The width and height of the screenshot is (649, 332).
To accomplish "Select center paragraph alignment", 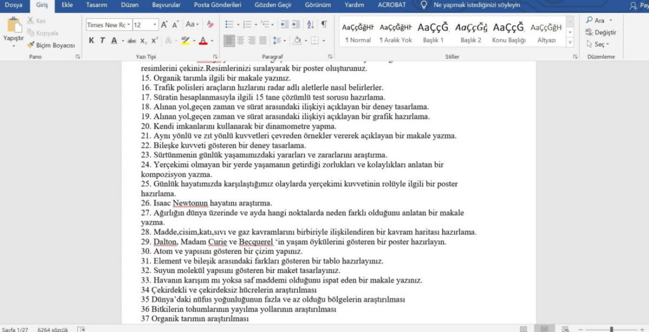I will pyautogui.click(x=241, y=41).
